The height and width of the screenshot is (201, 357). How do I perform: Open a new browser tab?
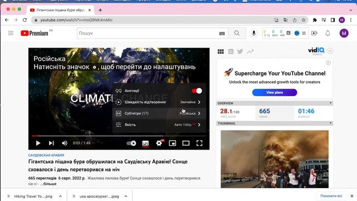[100, 10]
